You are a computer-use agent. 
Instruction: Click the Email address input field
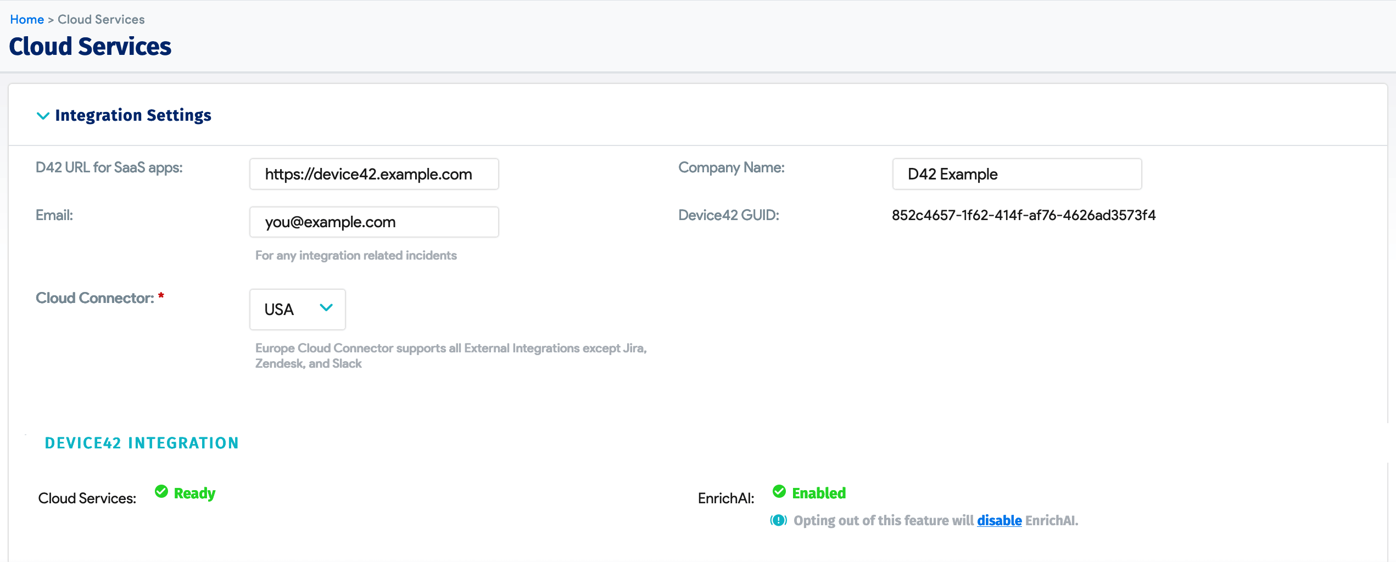[x=373, y=222]
